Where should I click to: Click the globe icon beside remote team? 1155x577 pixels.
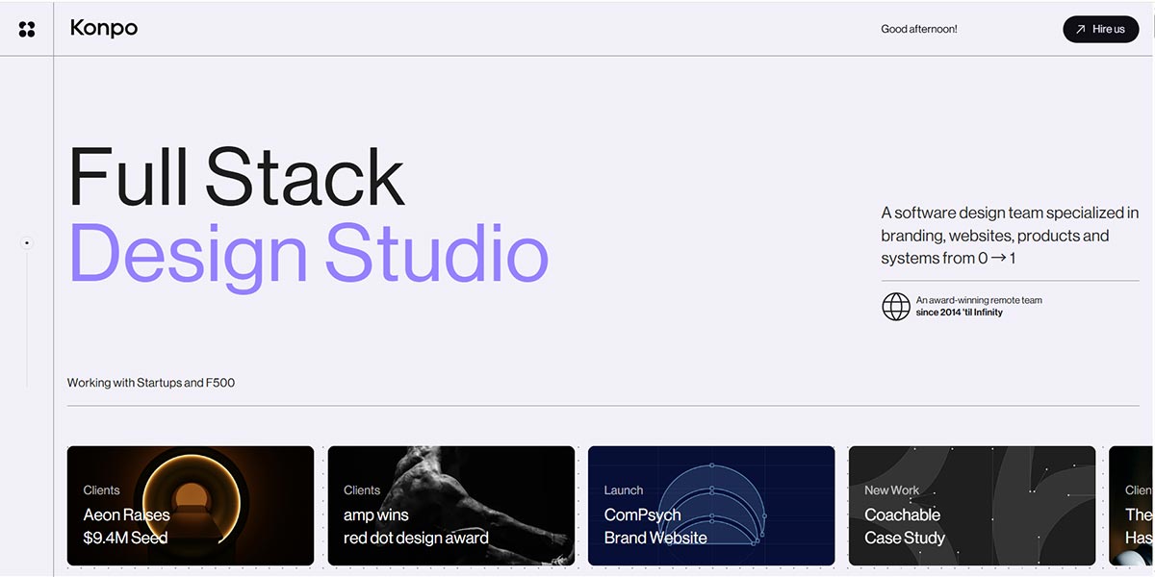click(x=896, y=306)
